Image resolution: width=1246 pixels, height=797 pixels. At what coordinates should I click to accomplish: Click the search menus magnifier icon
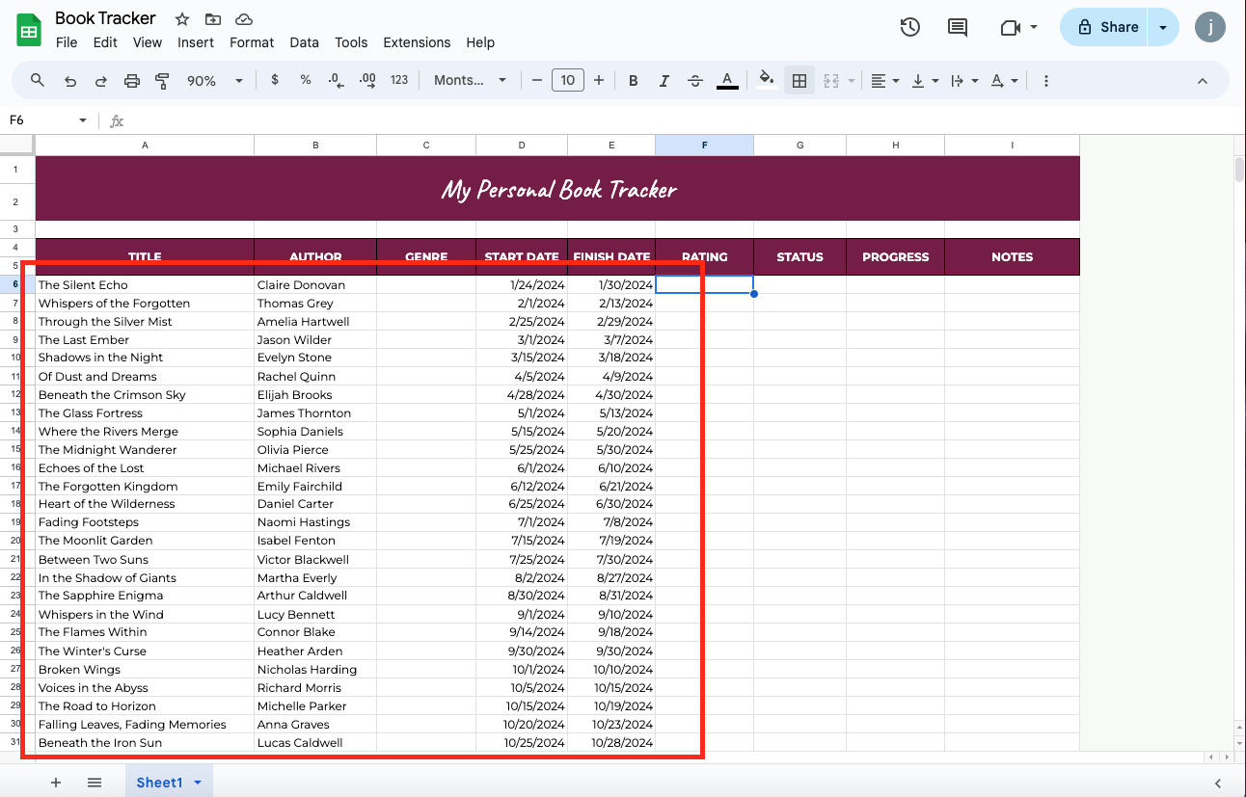click(38, 80)
